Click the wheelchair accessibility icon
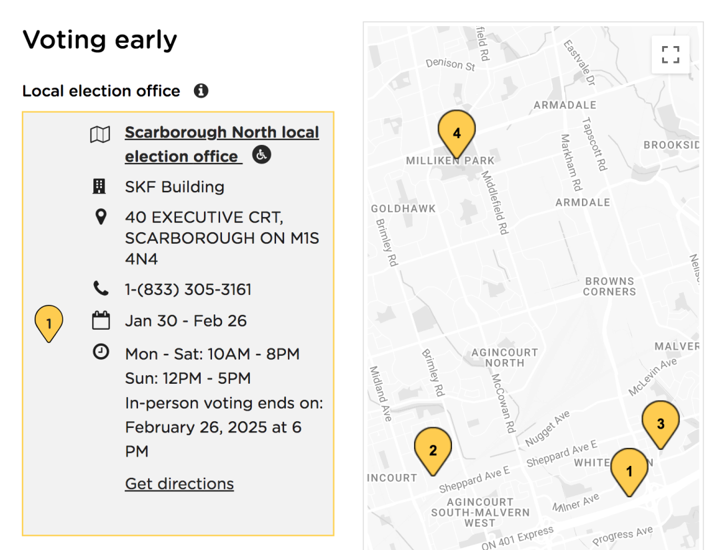The height and width of the screenshot is (550, 720). [x=262, y=154]
